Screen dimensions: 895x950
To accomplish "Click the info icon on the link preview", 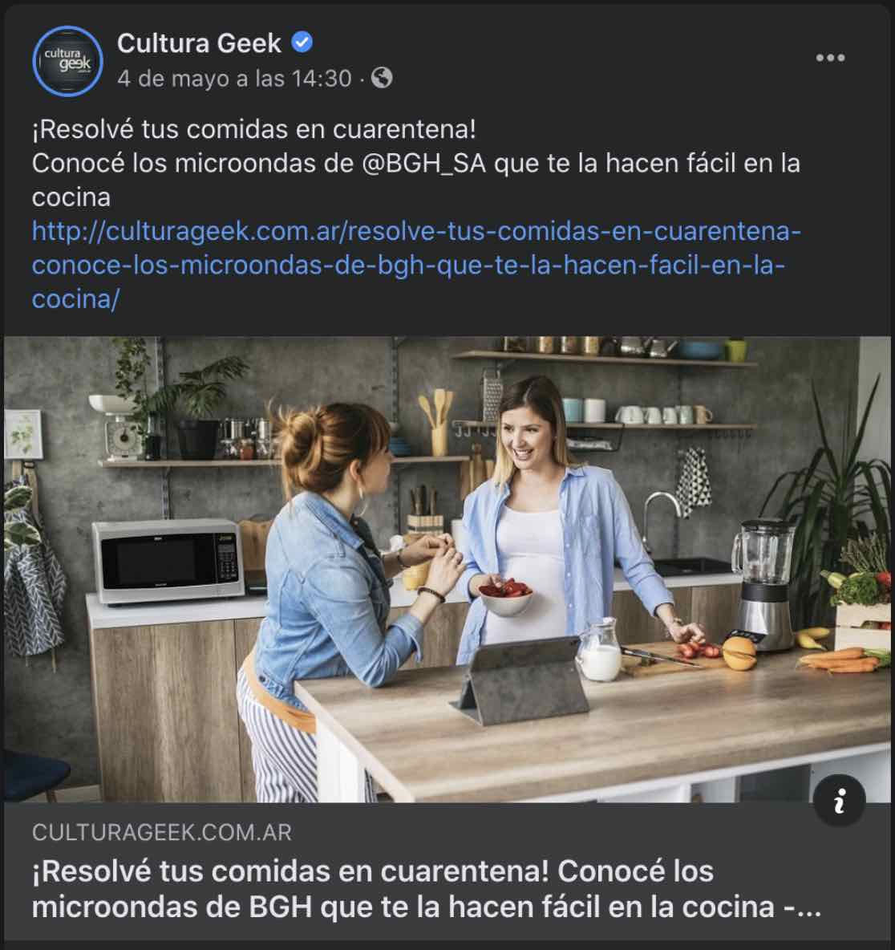I will click(x=840, y=800).
